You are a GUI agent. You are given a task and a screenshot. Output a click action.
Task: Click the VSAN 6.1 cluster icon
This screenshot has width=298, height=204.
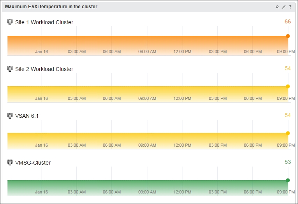pos(10,116)
